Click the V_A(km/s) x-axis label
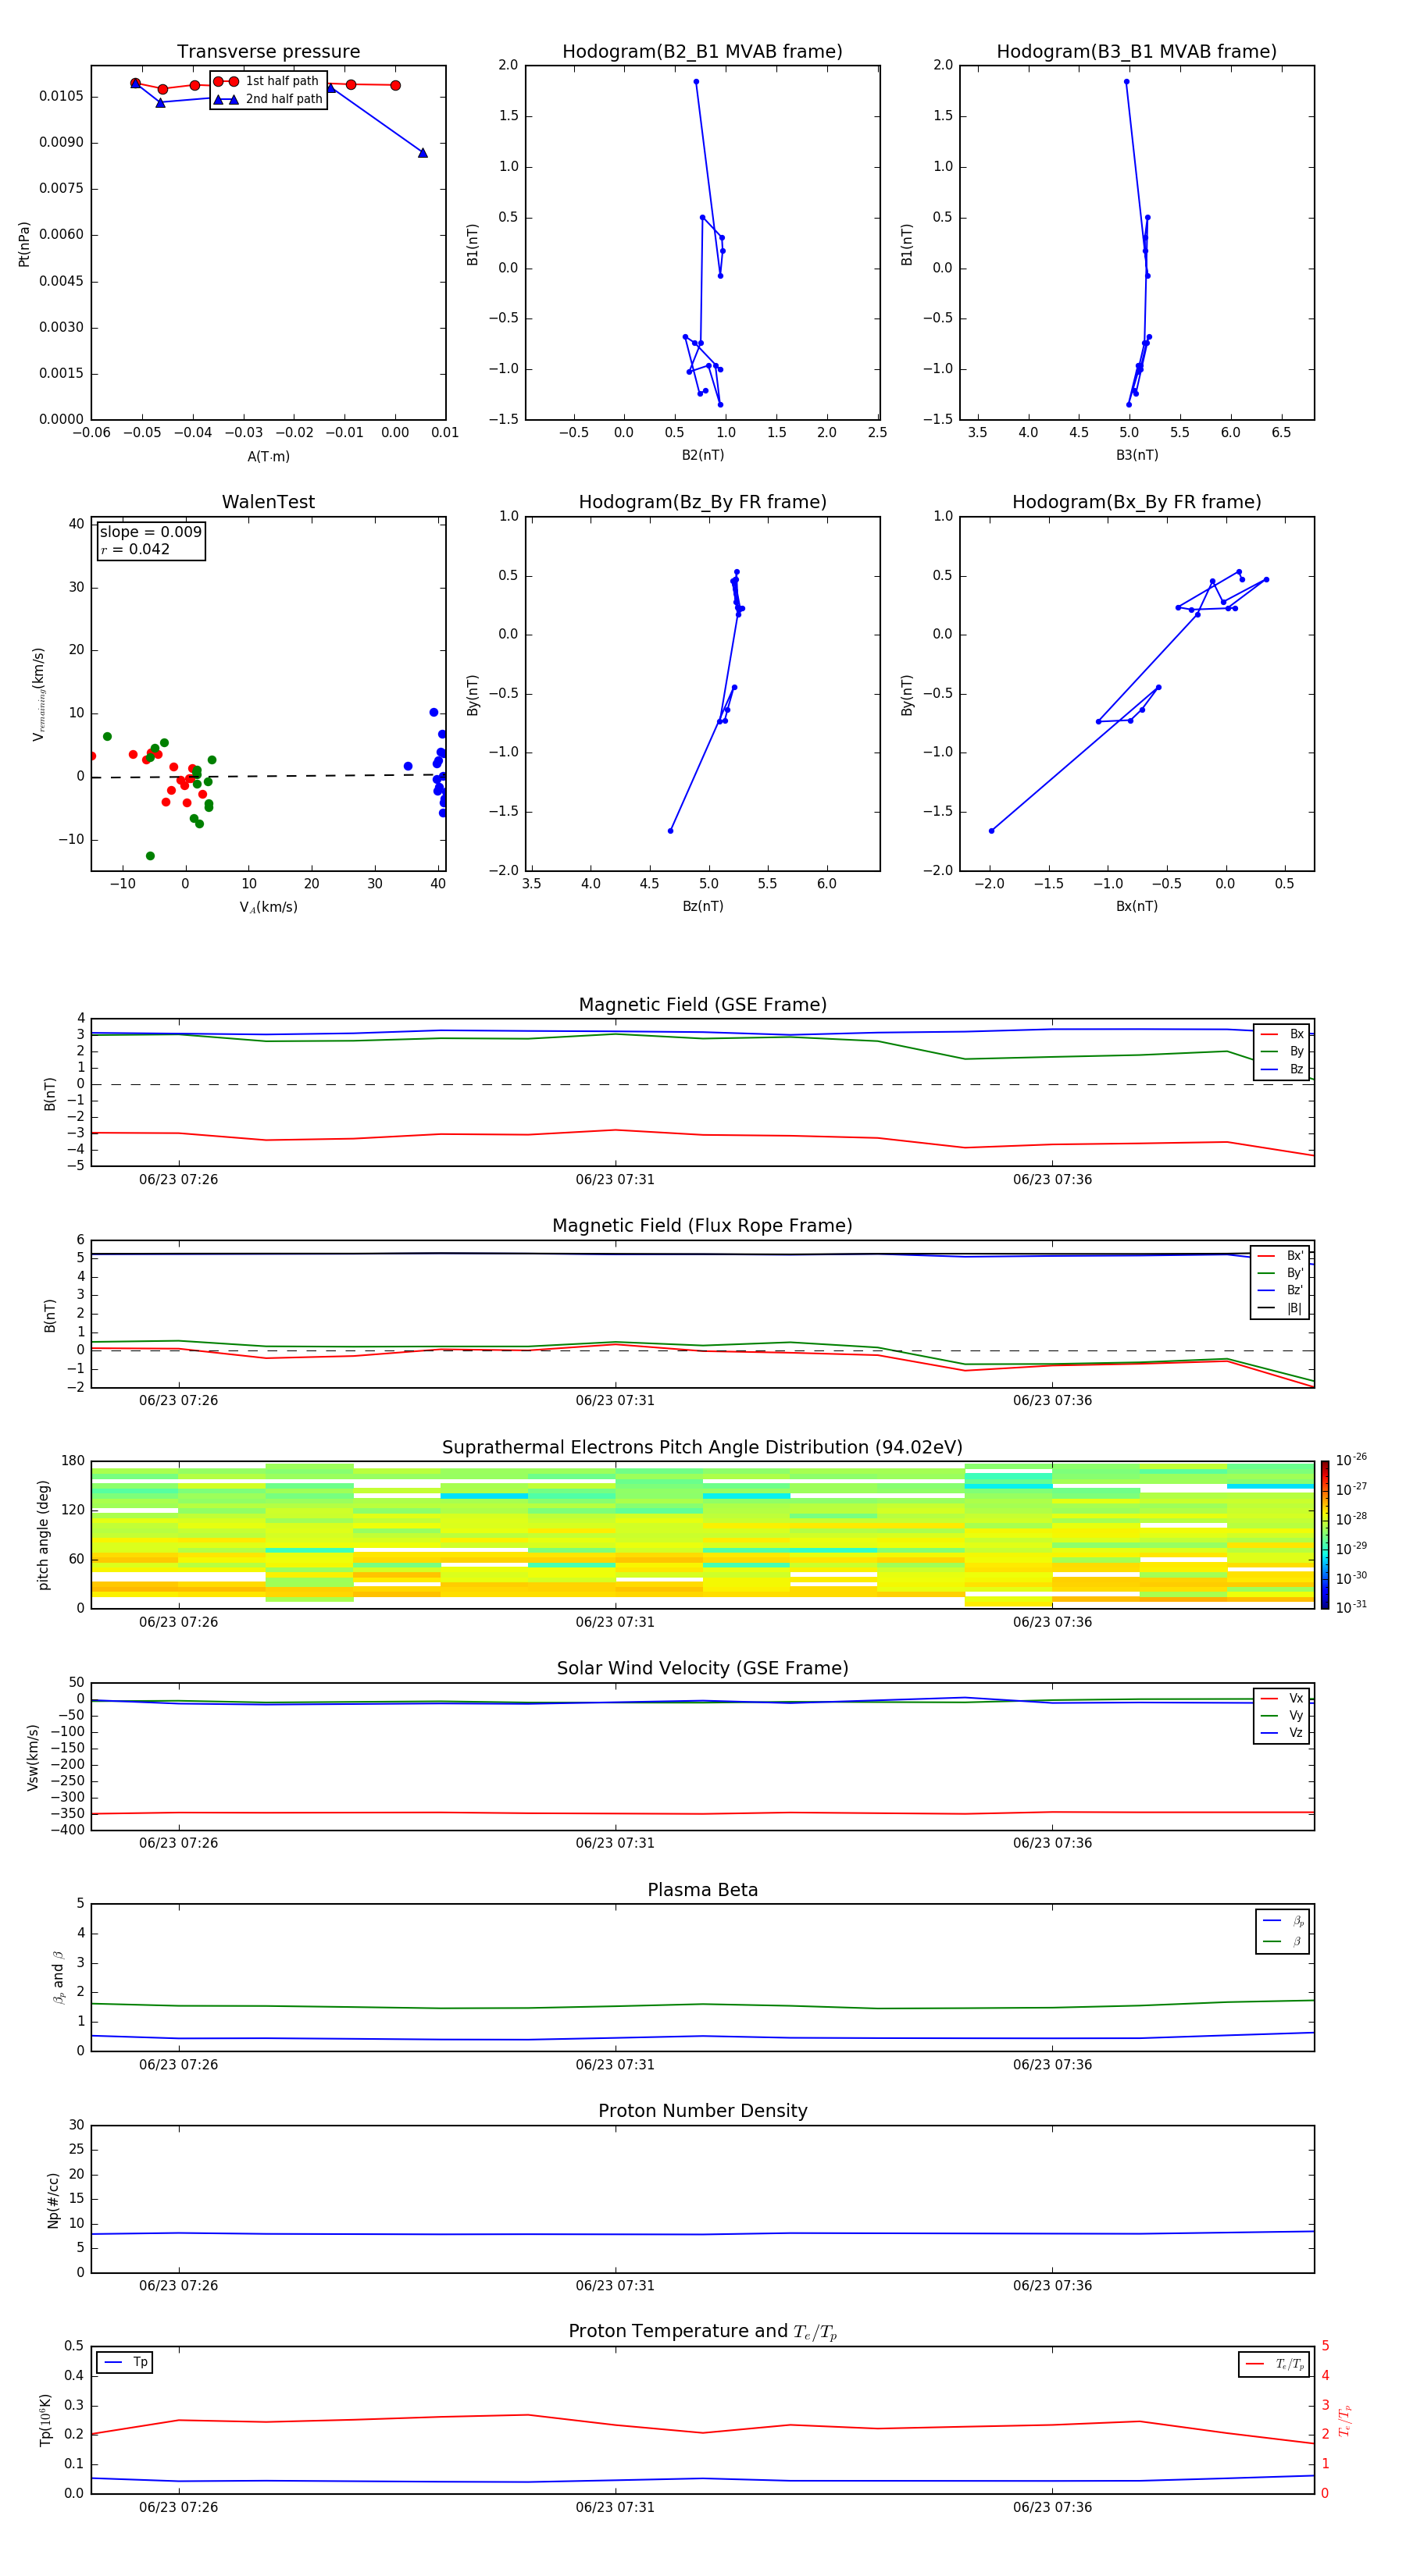 tap(268, 907)
